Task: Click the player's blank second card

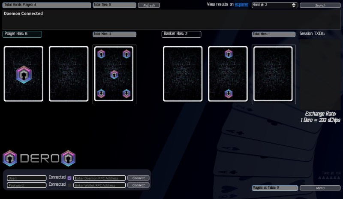Action: tap(69, 74)
